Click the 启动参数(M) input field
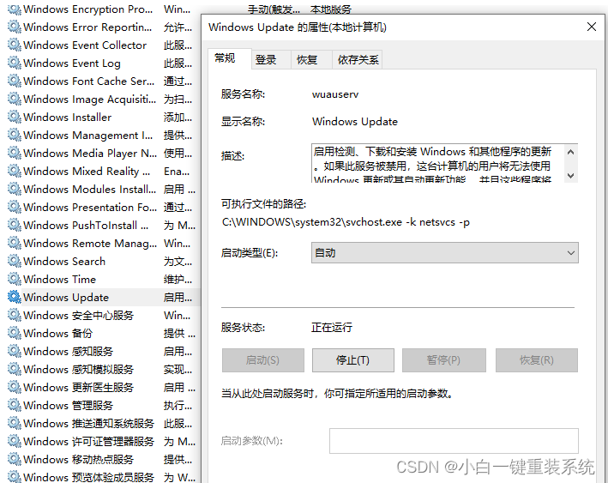608x483 pixels. point(454,441)
